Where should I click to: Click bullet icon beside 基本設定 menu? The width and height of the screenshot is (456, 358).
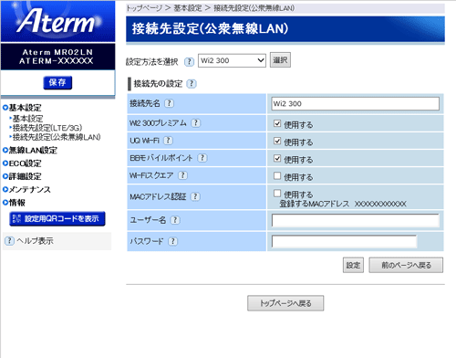point(5,107)
